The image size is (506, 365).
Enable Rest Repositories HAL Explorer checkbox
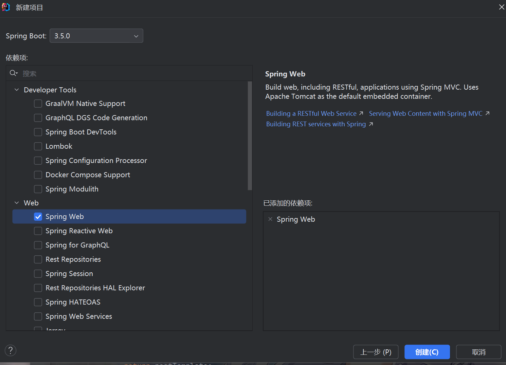tap(38, 288)
